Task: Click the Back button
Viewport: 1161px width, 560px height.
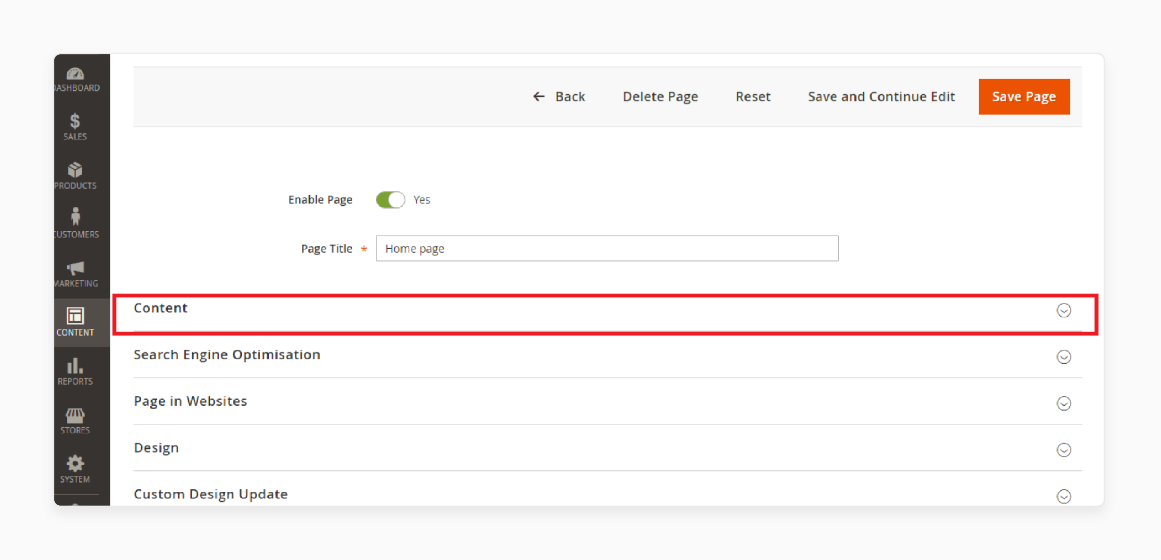Action: [x=559, y=96]
